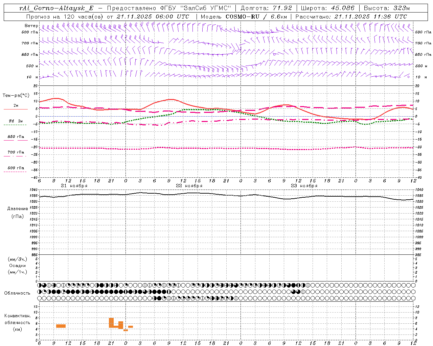Click the 500 гПа temperature legend entry
This screenshot has height=346, width=433.
16,169
